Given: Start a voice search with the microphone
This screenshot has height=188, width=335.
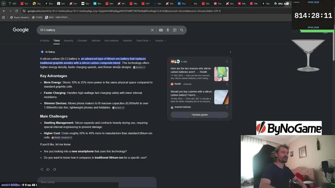Looking at the screenshot, I should pyautogui.click(x=168, y=30).
